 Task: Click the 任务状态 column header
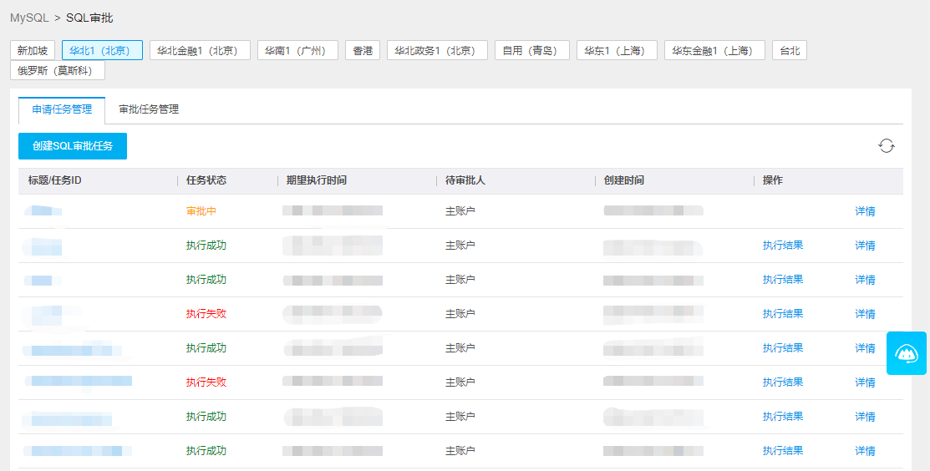tap(206, 180)
